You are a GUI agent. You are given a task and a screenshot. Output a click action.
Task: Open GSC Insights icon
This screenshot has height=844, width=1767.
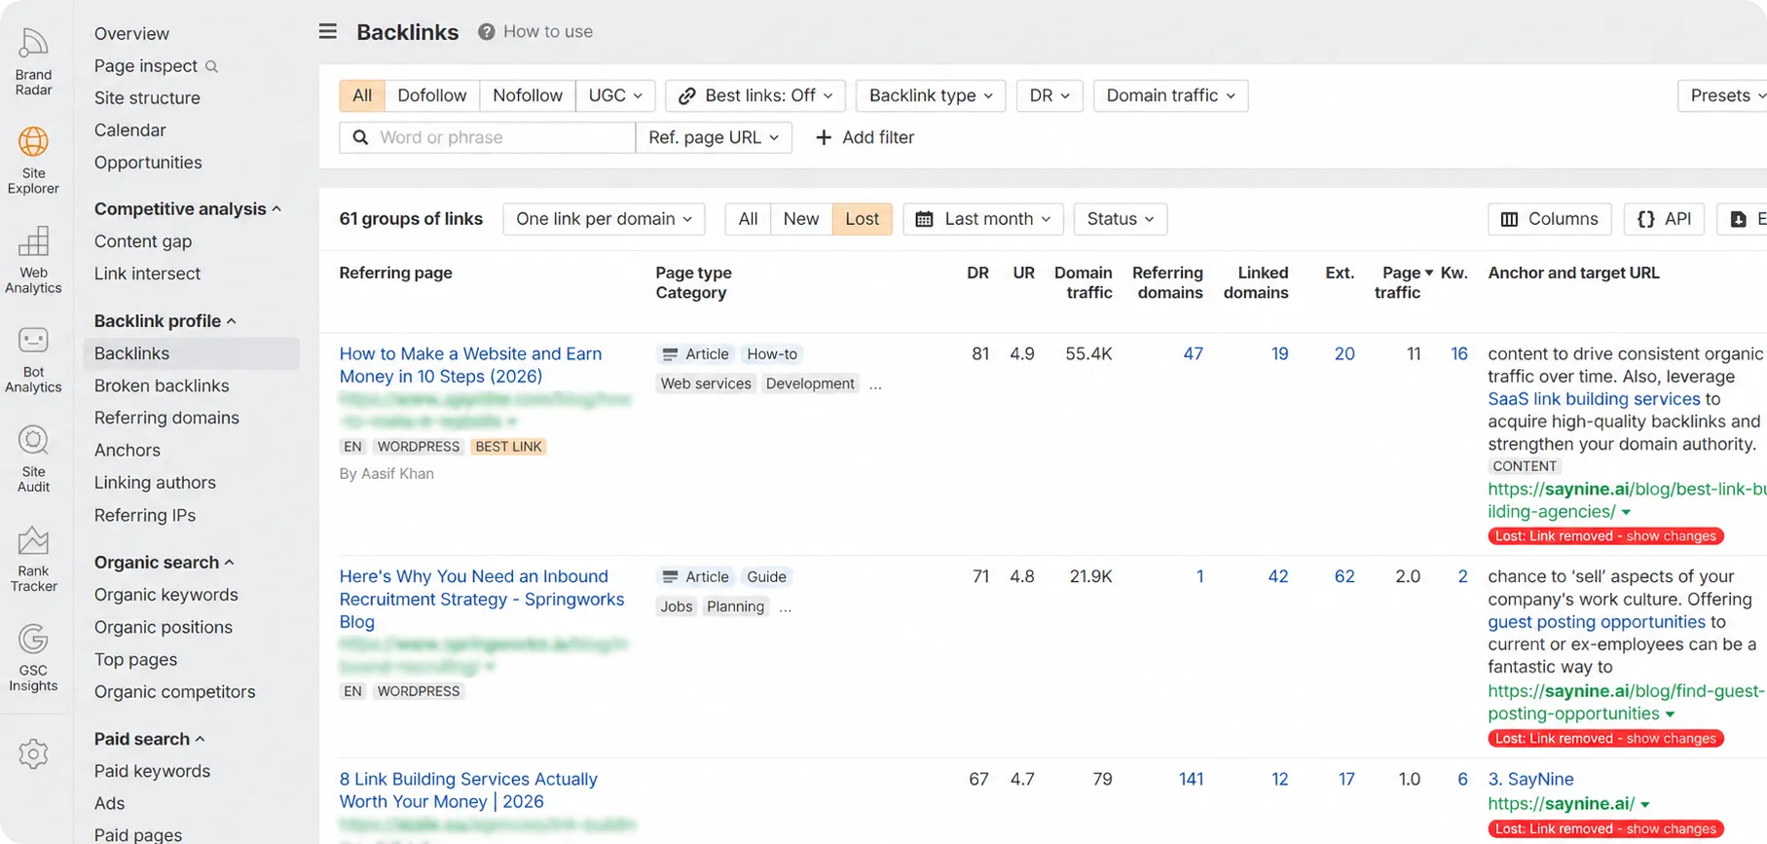(33, 640)
